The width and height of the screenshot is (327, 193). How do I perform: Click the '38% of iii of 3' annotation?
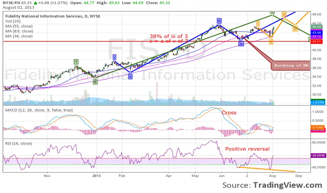click(x=168, y=36)
